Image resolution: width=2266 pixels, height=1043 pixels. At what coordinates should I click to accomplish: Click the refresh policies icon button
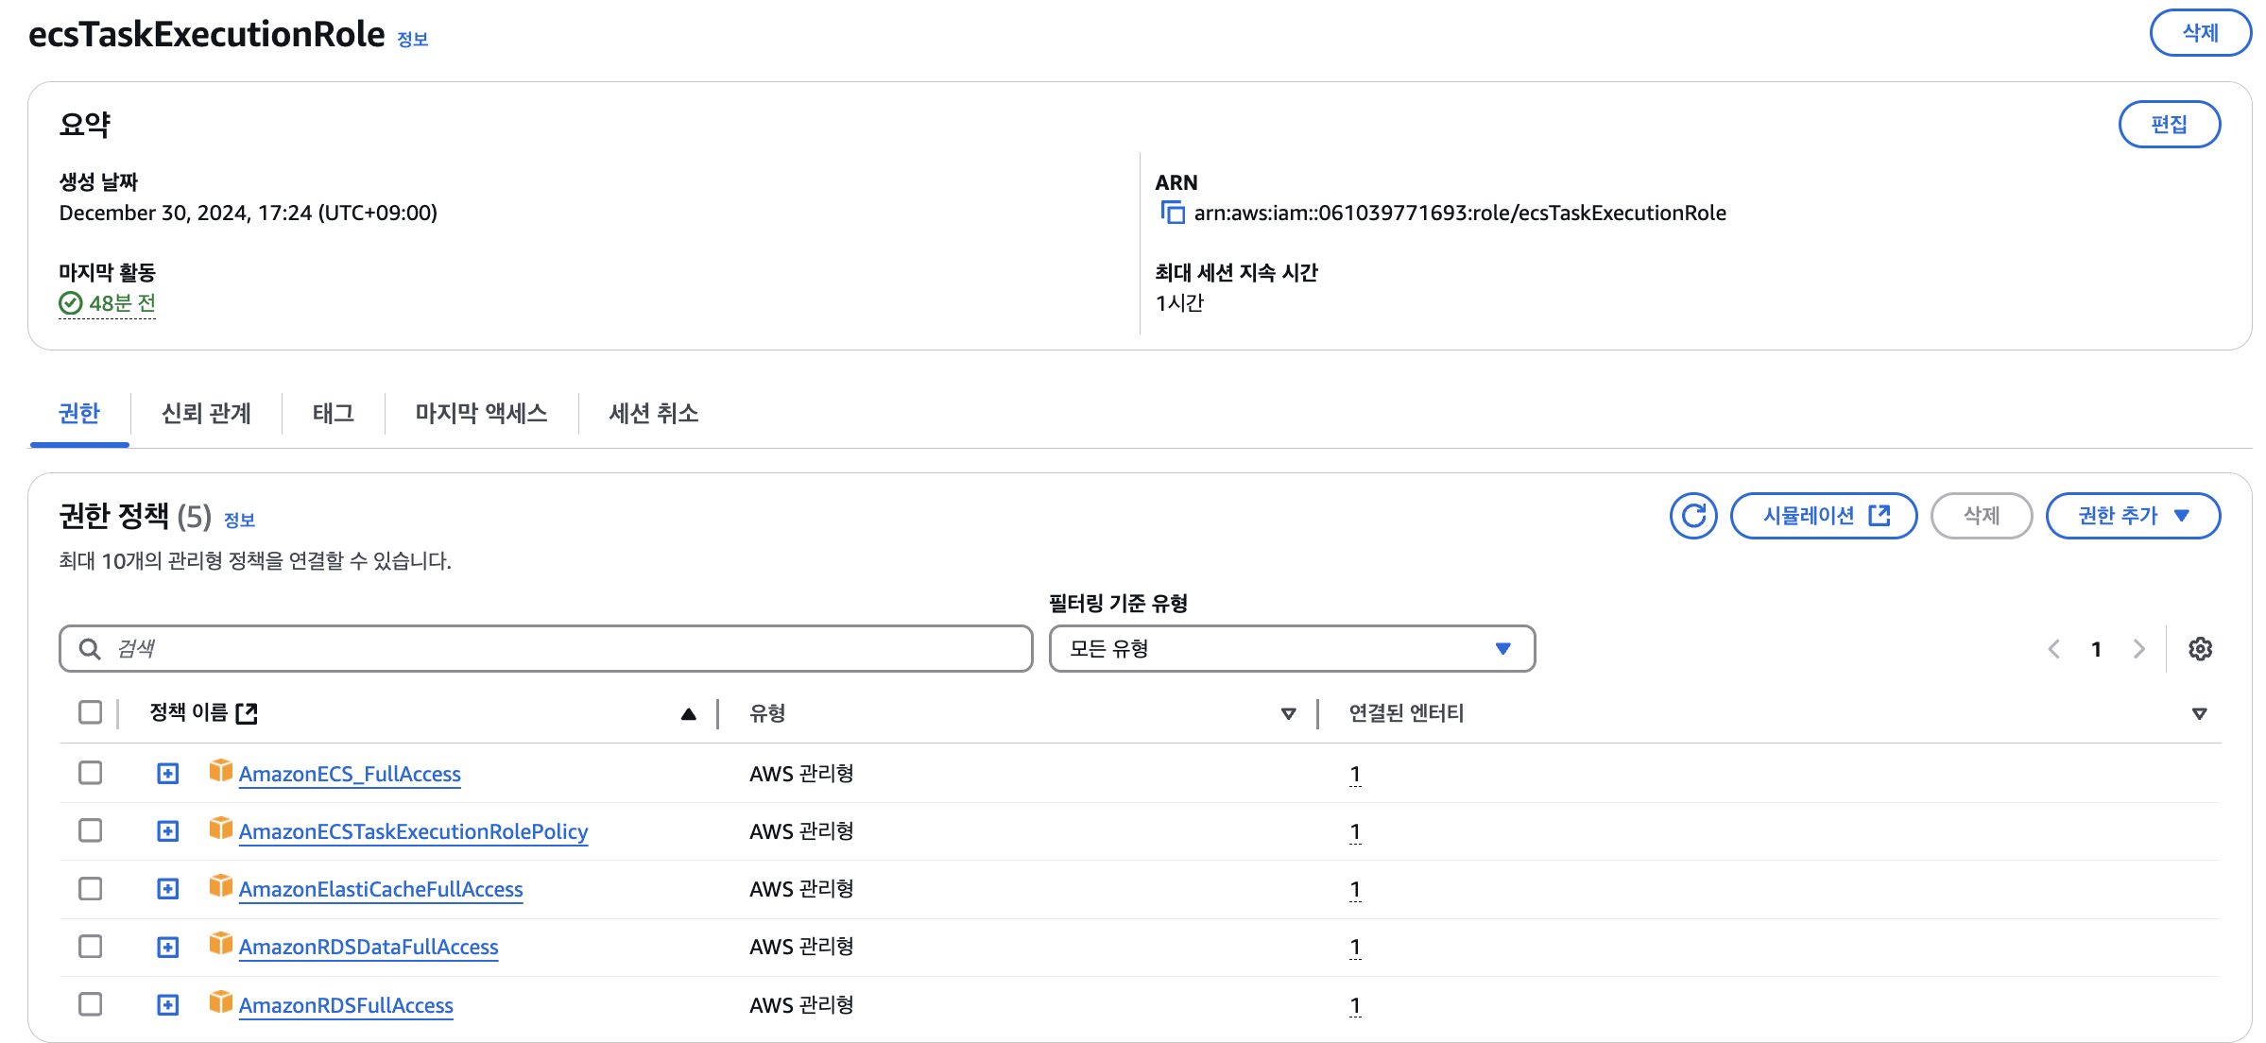point(1692,516)
